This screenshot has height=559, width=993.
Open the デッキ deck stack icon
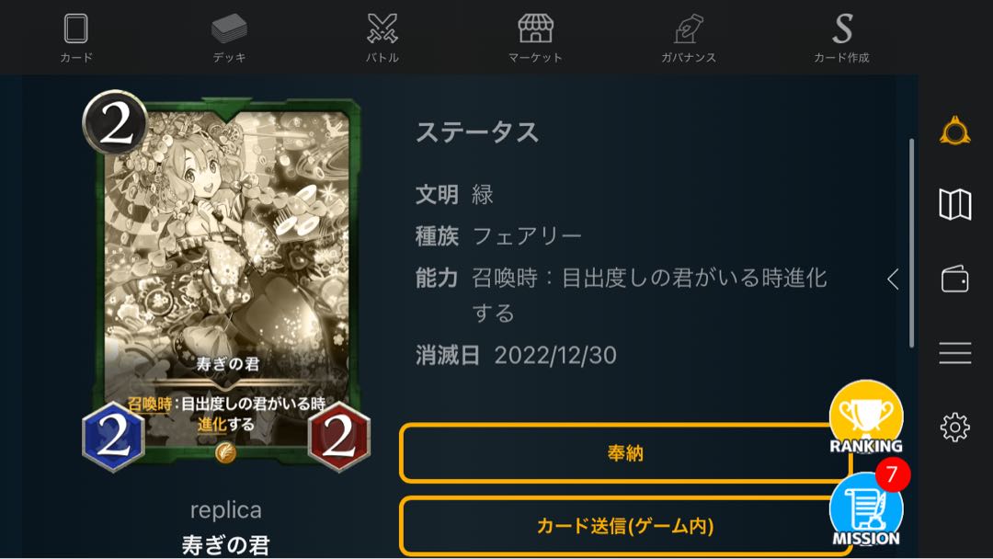229,29
